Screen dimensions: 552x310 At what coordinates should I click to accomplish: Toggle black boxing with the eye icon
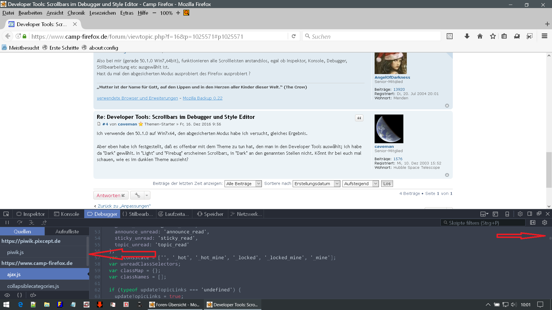[x=7, y=295]
